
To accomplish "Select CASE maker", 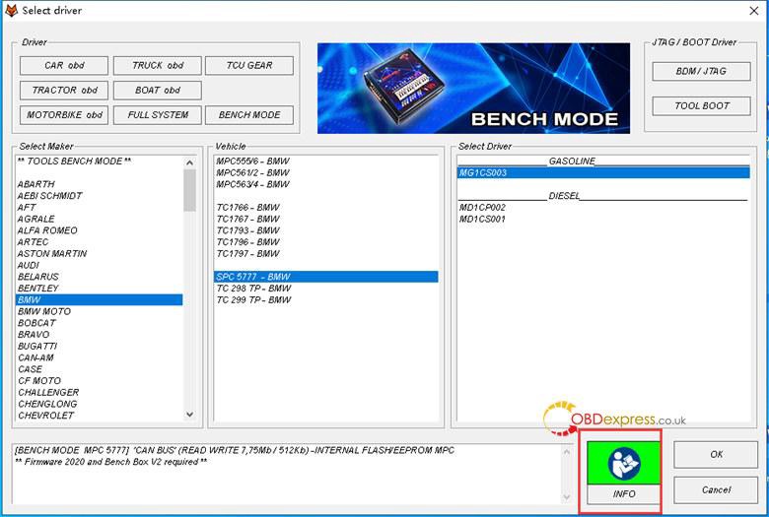I will (x=100, y=369).
